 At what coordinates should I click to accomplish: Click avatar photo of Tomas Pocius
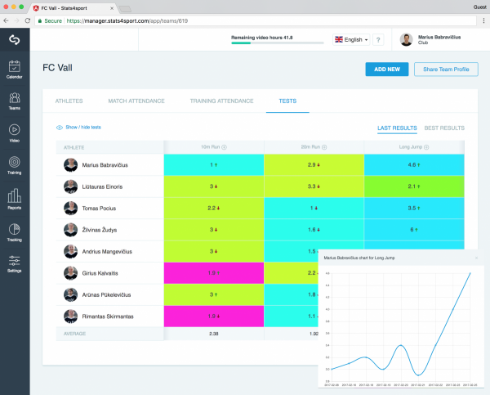70,209
